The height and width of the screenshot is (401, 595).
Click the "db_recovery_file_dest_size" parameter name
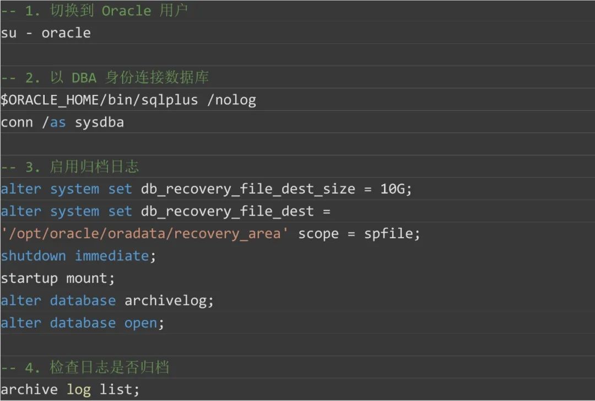tap(248, 189)
